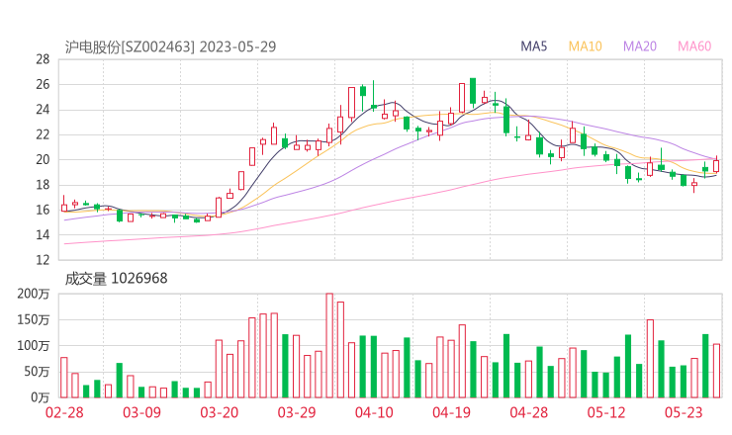Image resolution: width=732 pixels, height=435 pixels.
Task: Click the 04-28 date axis label
Action: tap(528, 412)
